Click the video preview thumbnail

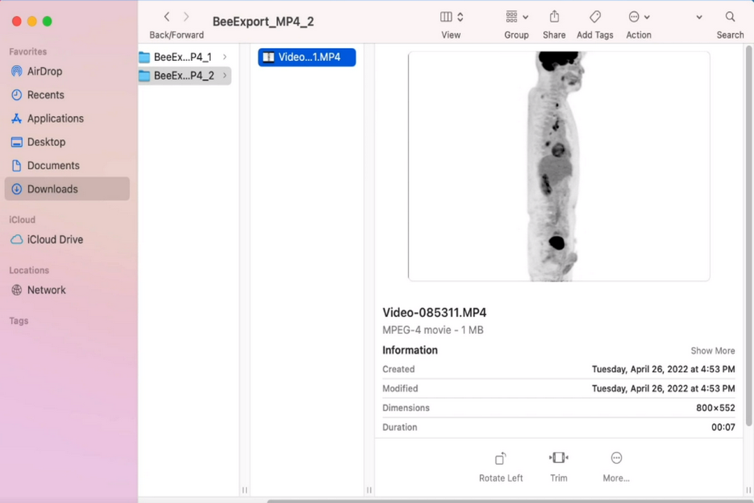click(559, 166)
